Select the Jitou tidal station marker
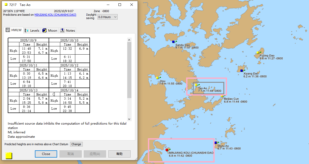Image resolution: width=309 pixels, height=164 pixels. point(157,78)
